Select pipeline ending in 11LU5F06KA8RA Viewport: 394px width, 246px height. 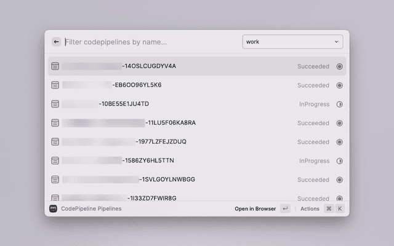click(x=171, y=123)
